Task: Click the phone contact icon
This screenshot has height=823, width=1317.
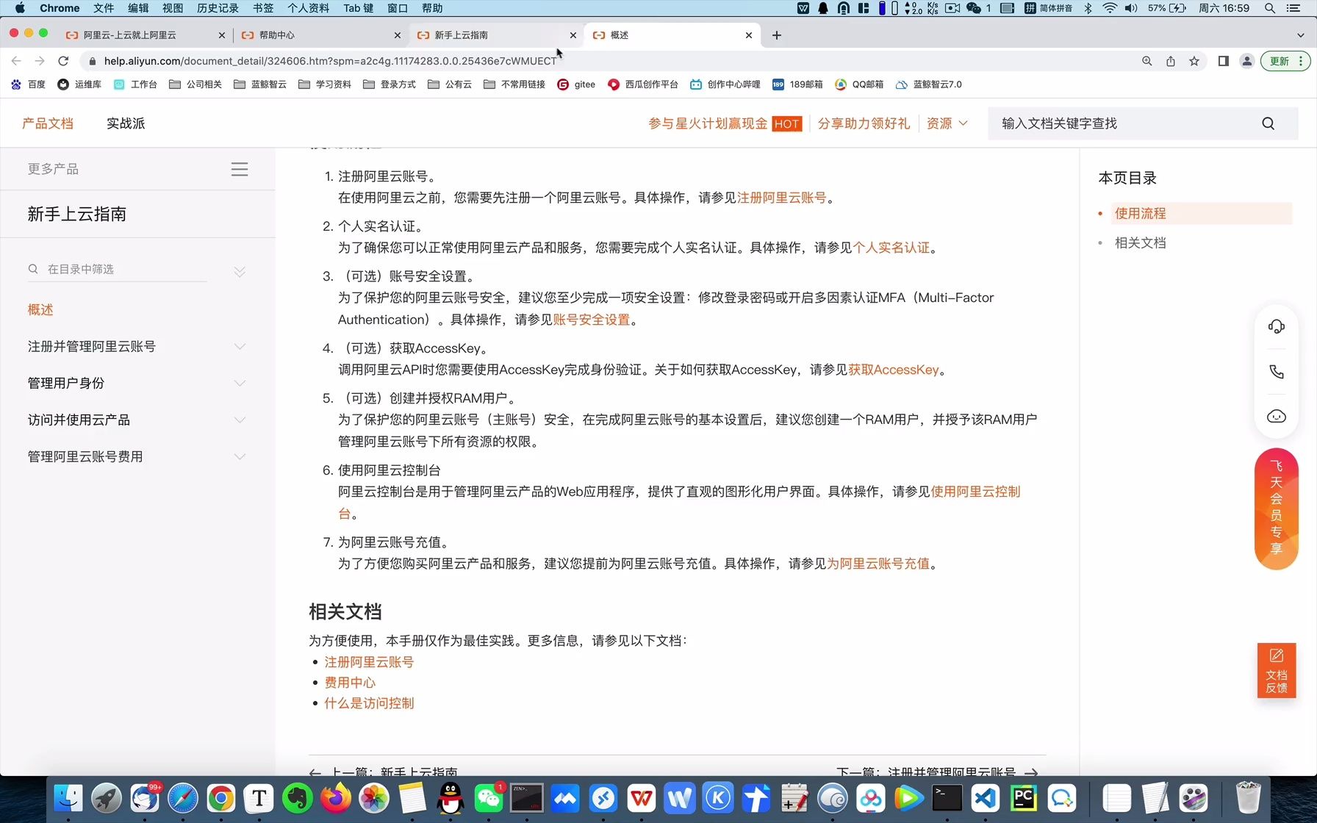Action: pyautogui.click(x=1277, y=371)
